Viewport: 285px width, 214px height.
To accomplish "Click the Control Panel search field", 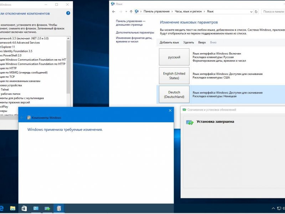I will [x=273, y=11].
